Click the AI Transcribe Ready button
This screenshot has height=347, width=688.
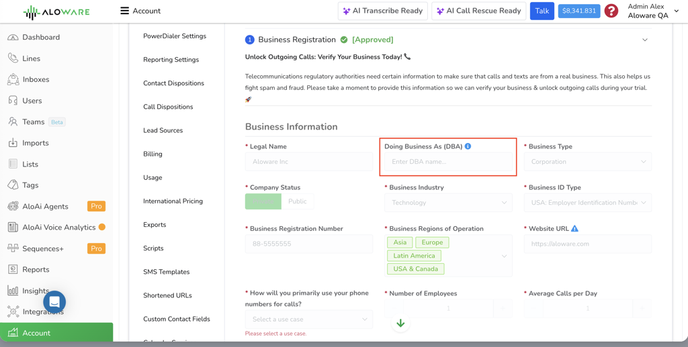click(x=383, y=11)
